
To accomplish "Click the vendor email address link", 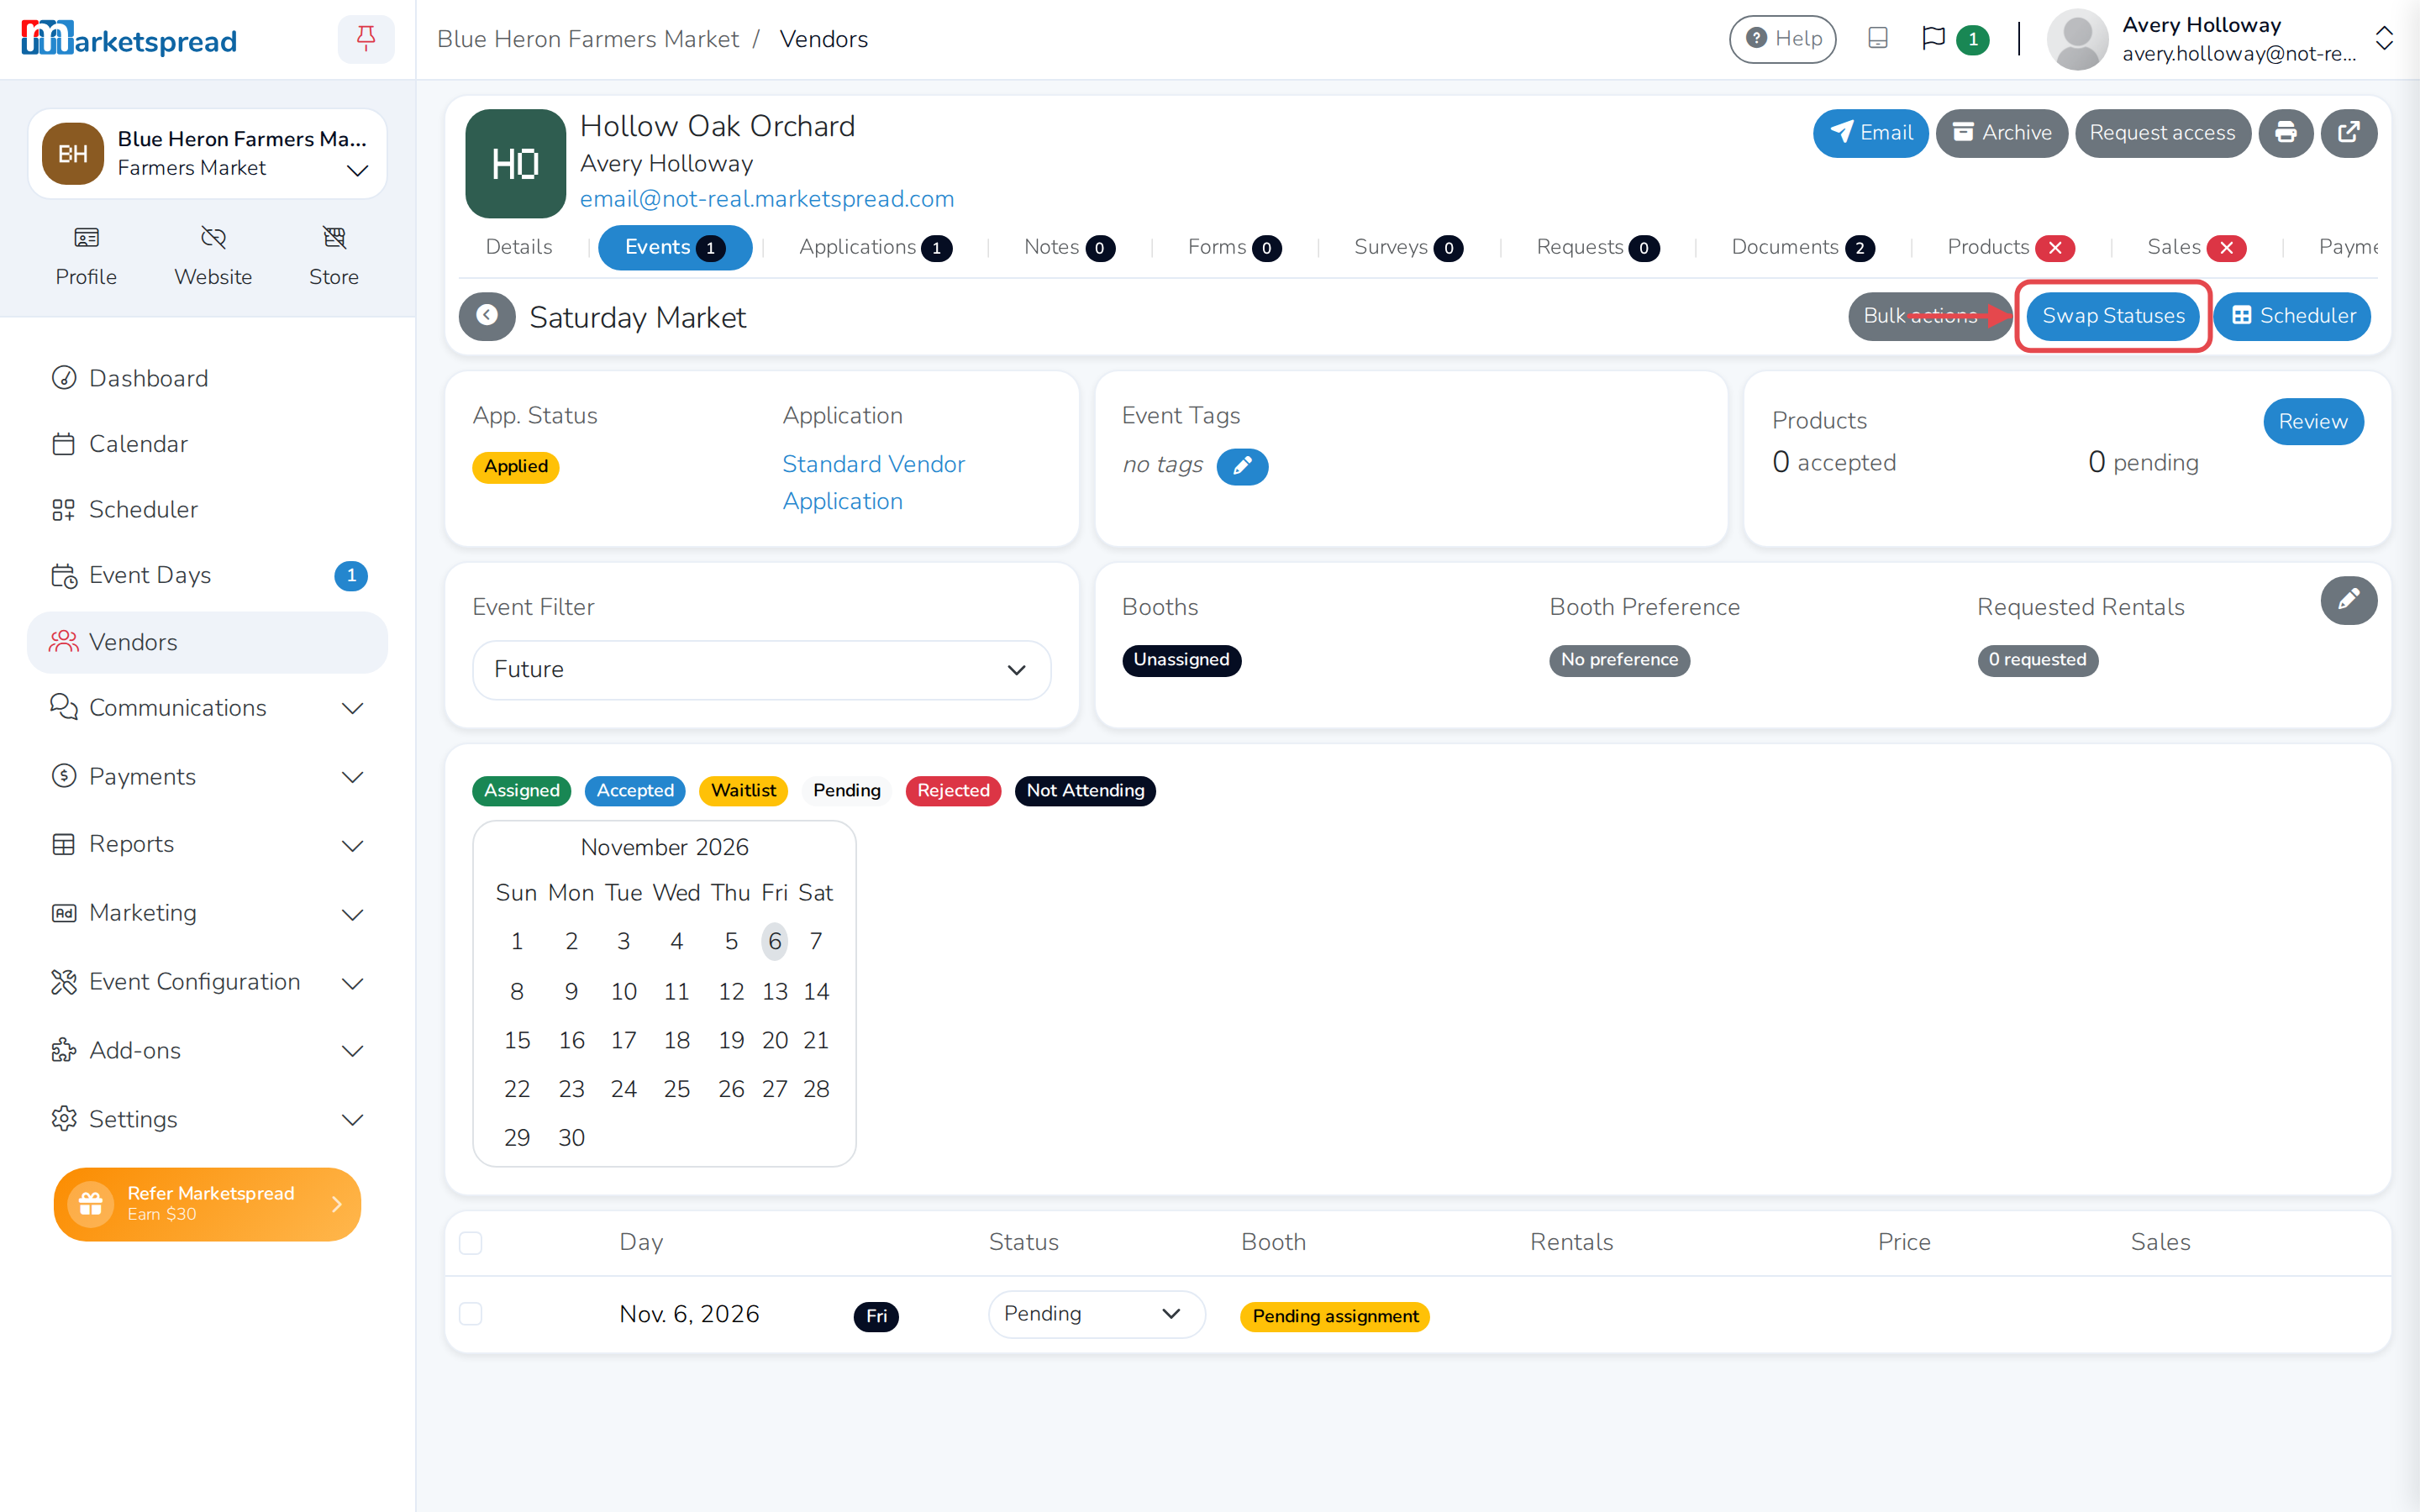I will [767, 199].
